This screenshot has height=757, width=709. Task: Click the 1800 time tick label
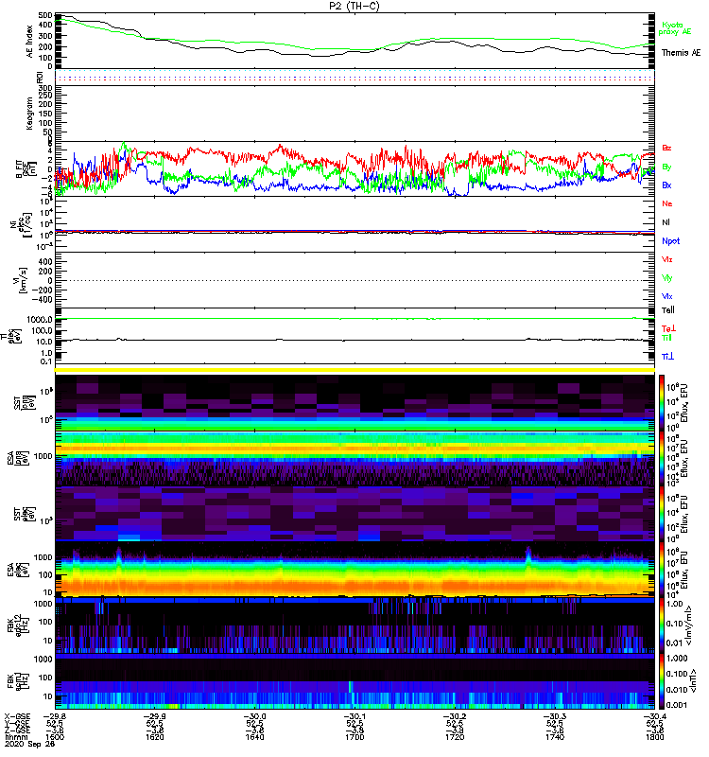tap(654, 737)
